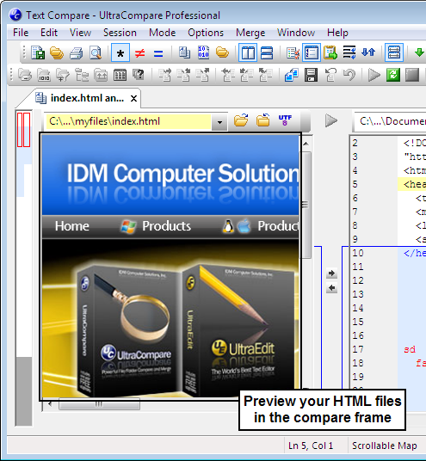Open the Options menu
This screenshot has height=461, width=426.
[206, 33]
